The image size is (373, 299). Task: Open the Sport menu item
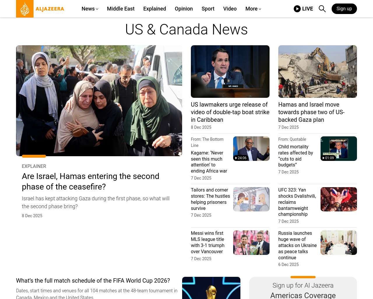pyautogui.click(x=208, y=9)
